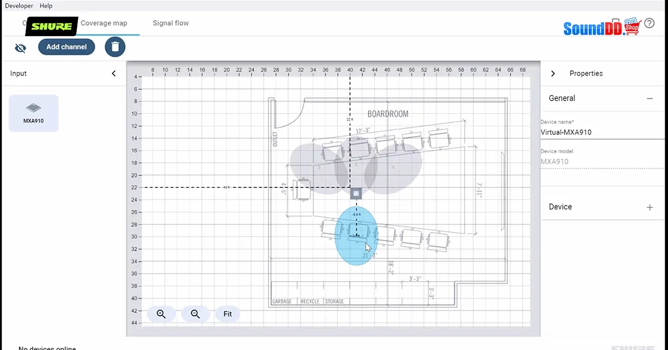This screenshot has width=668, height=350.
Task: Collapse the Input panel with chevron
Action: 114,73
